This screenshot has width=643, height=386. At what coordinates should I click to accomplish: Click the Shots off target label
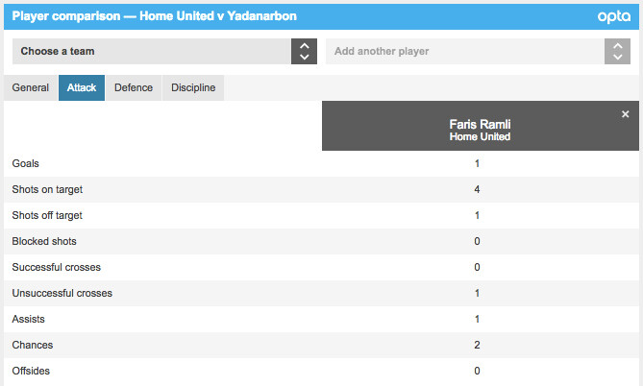click(46, 216)
